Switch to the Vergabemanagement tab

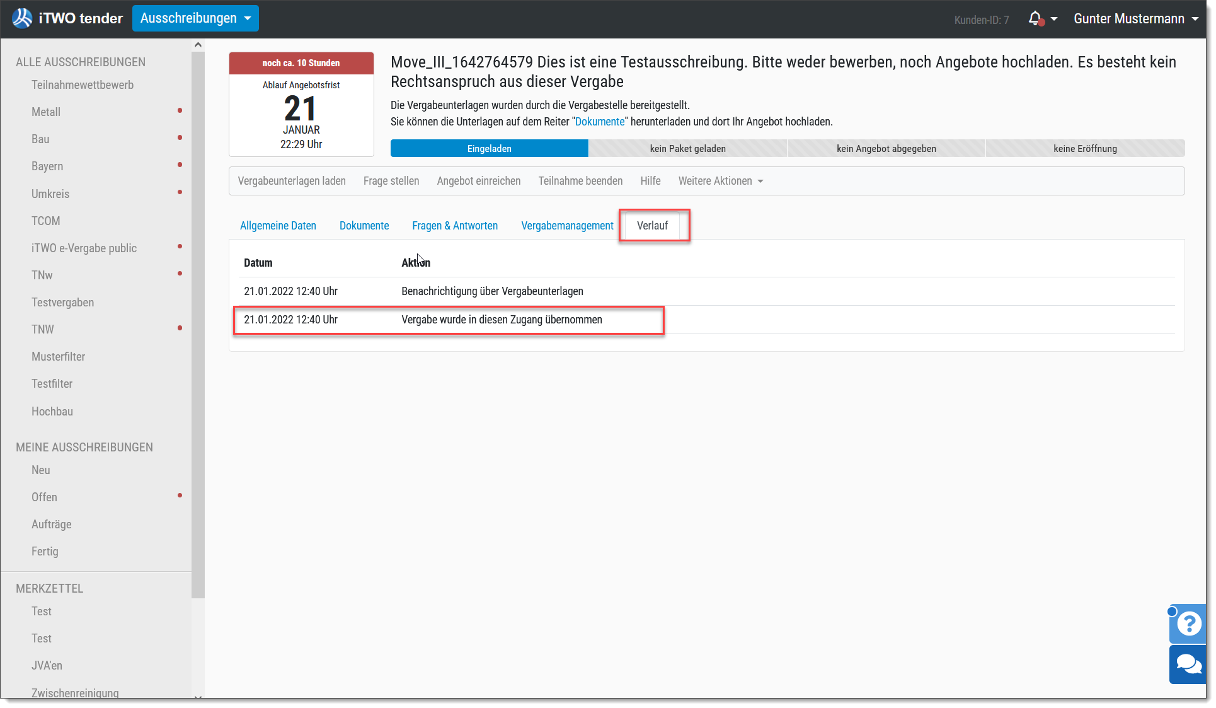(567, 226)
